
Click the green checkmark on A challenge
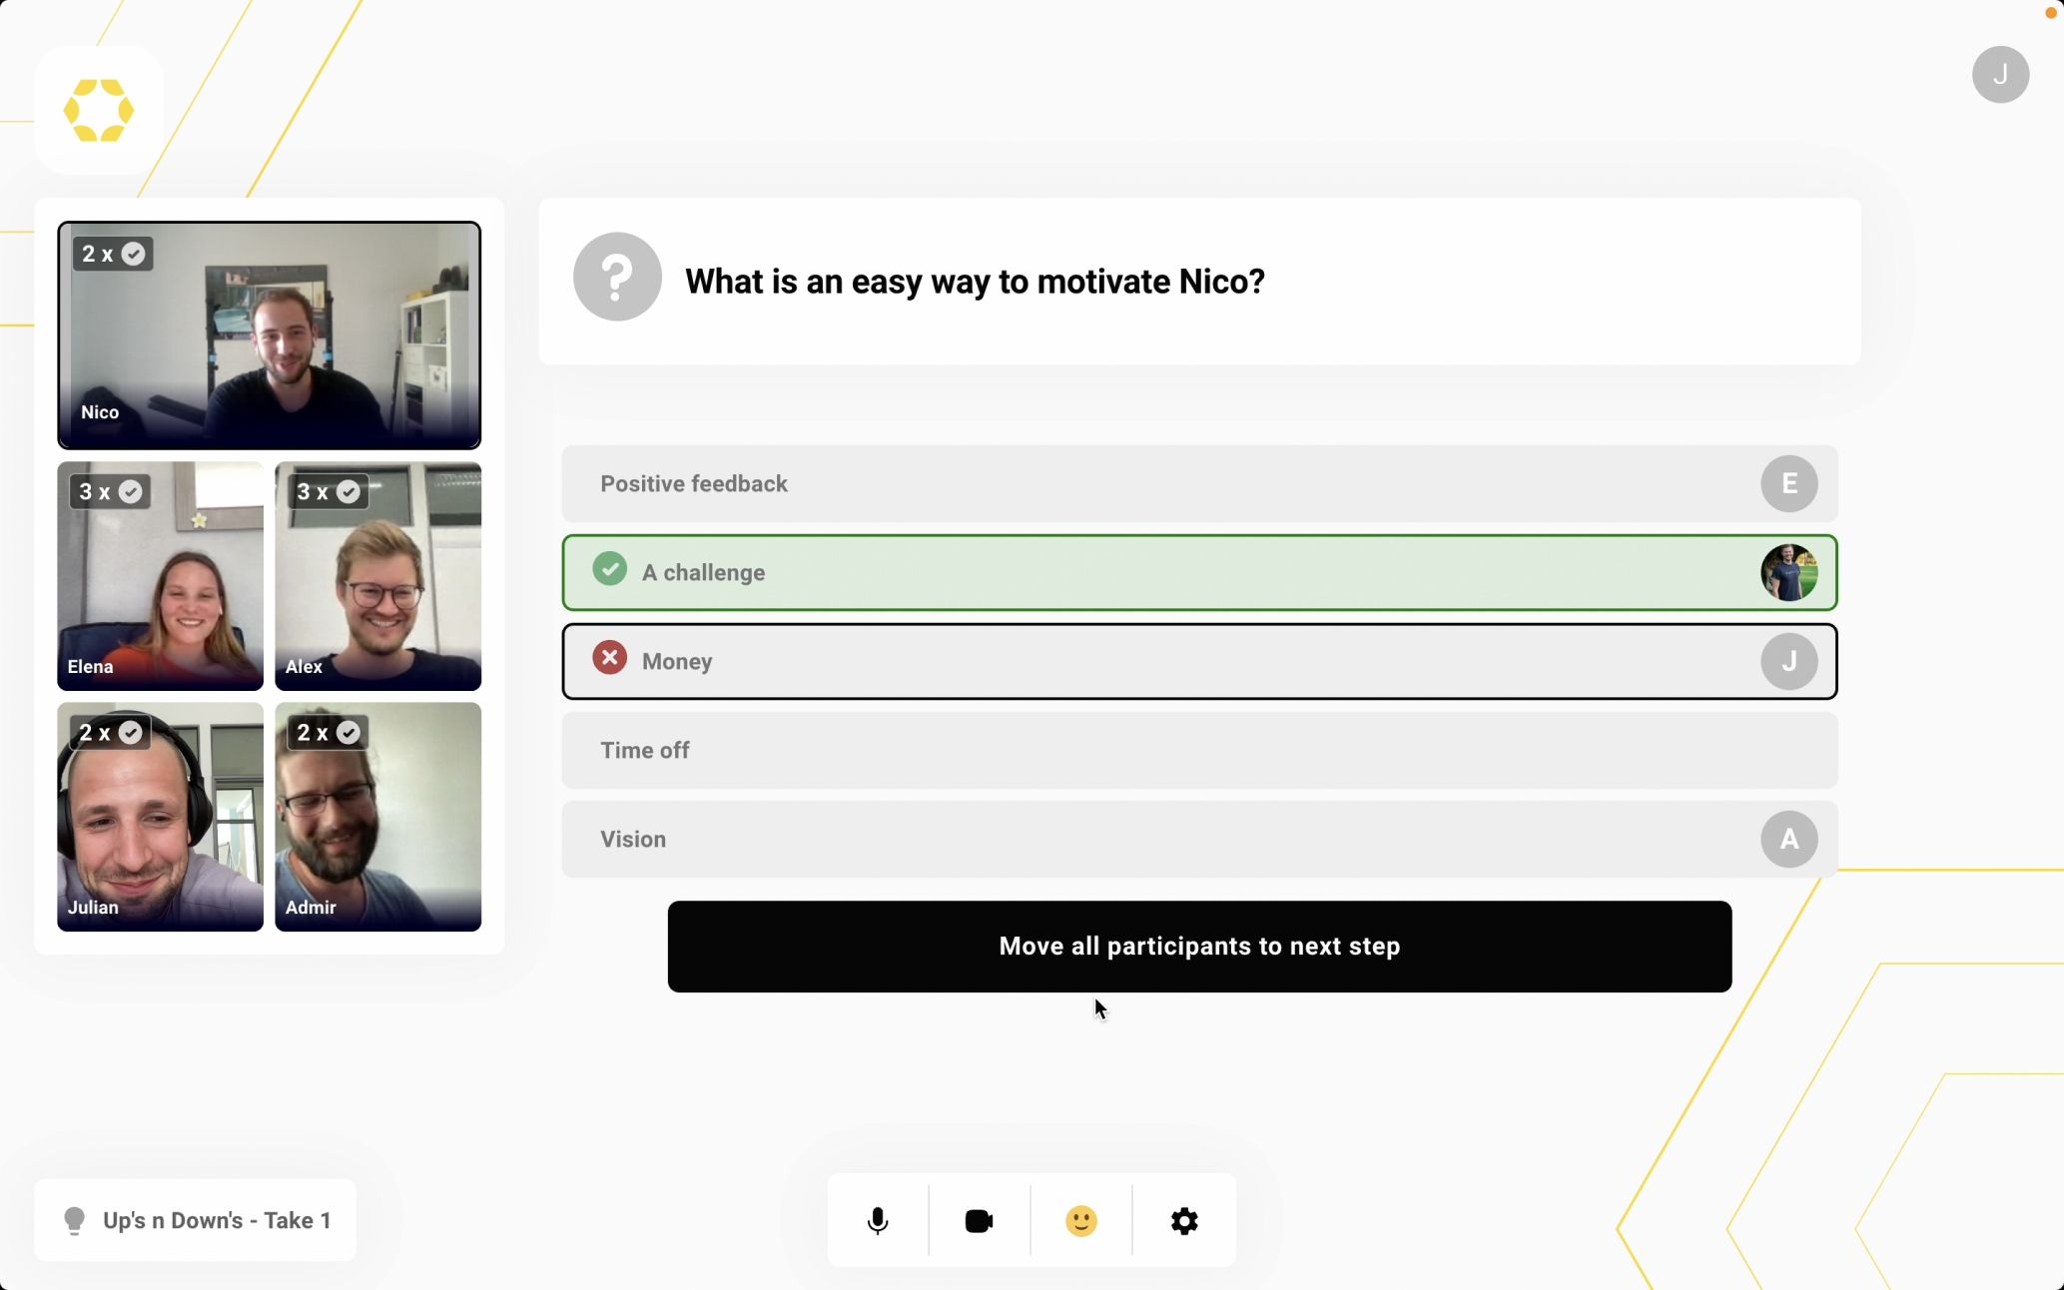(x=610, y=569)
